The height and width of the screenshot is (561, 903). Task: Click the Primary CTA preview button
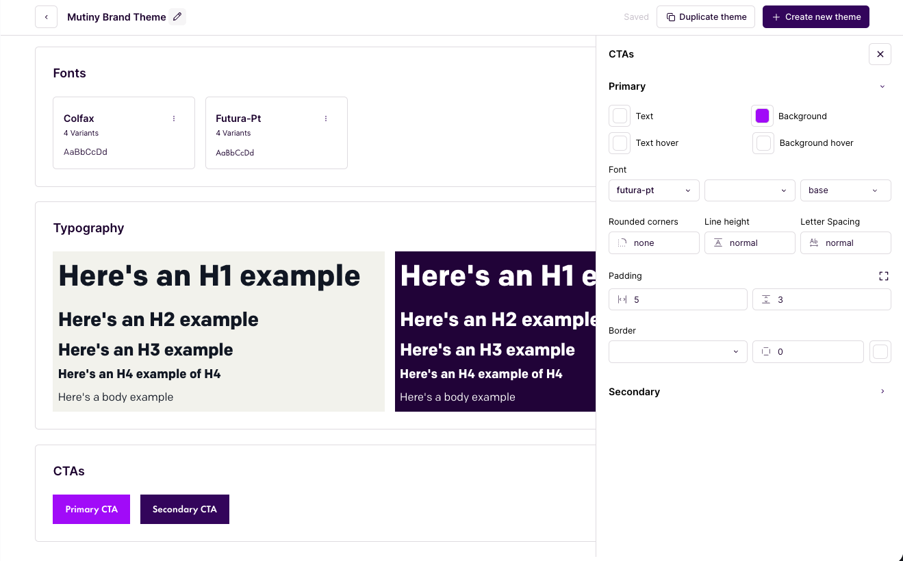pyautogui.click(x=91, y=509)
